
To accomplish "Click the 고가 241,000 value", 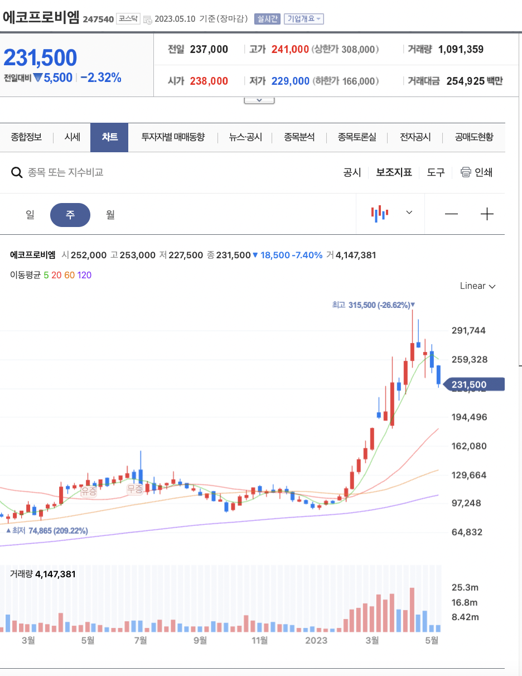I will tap(290, 49).
